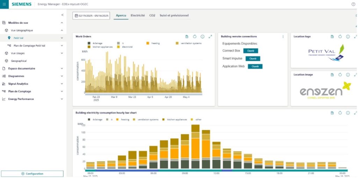Open Building remote connections options menu

pyautogui.click(x=283, y=37)
